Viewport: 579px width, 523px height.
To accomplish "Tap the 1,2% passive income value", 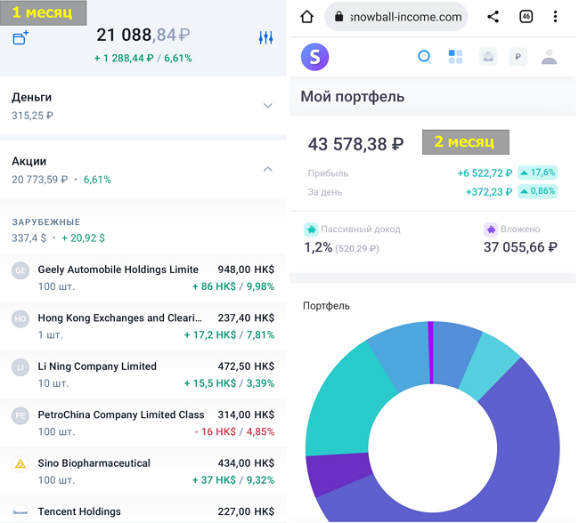I will 318,247.
